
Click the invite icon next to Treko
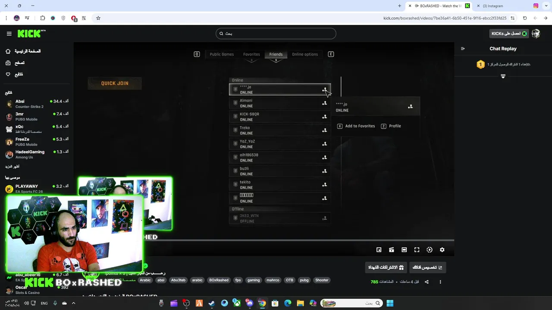click(x=324, y=130)
